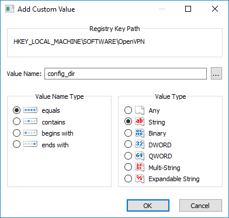Viewport: 229px width, 218px height.
Task: Choose the 'ends with' radio option
Action: [16, 144]
